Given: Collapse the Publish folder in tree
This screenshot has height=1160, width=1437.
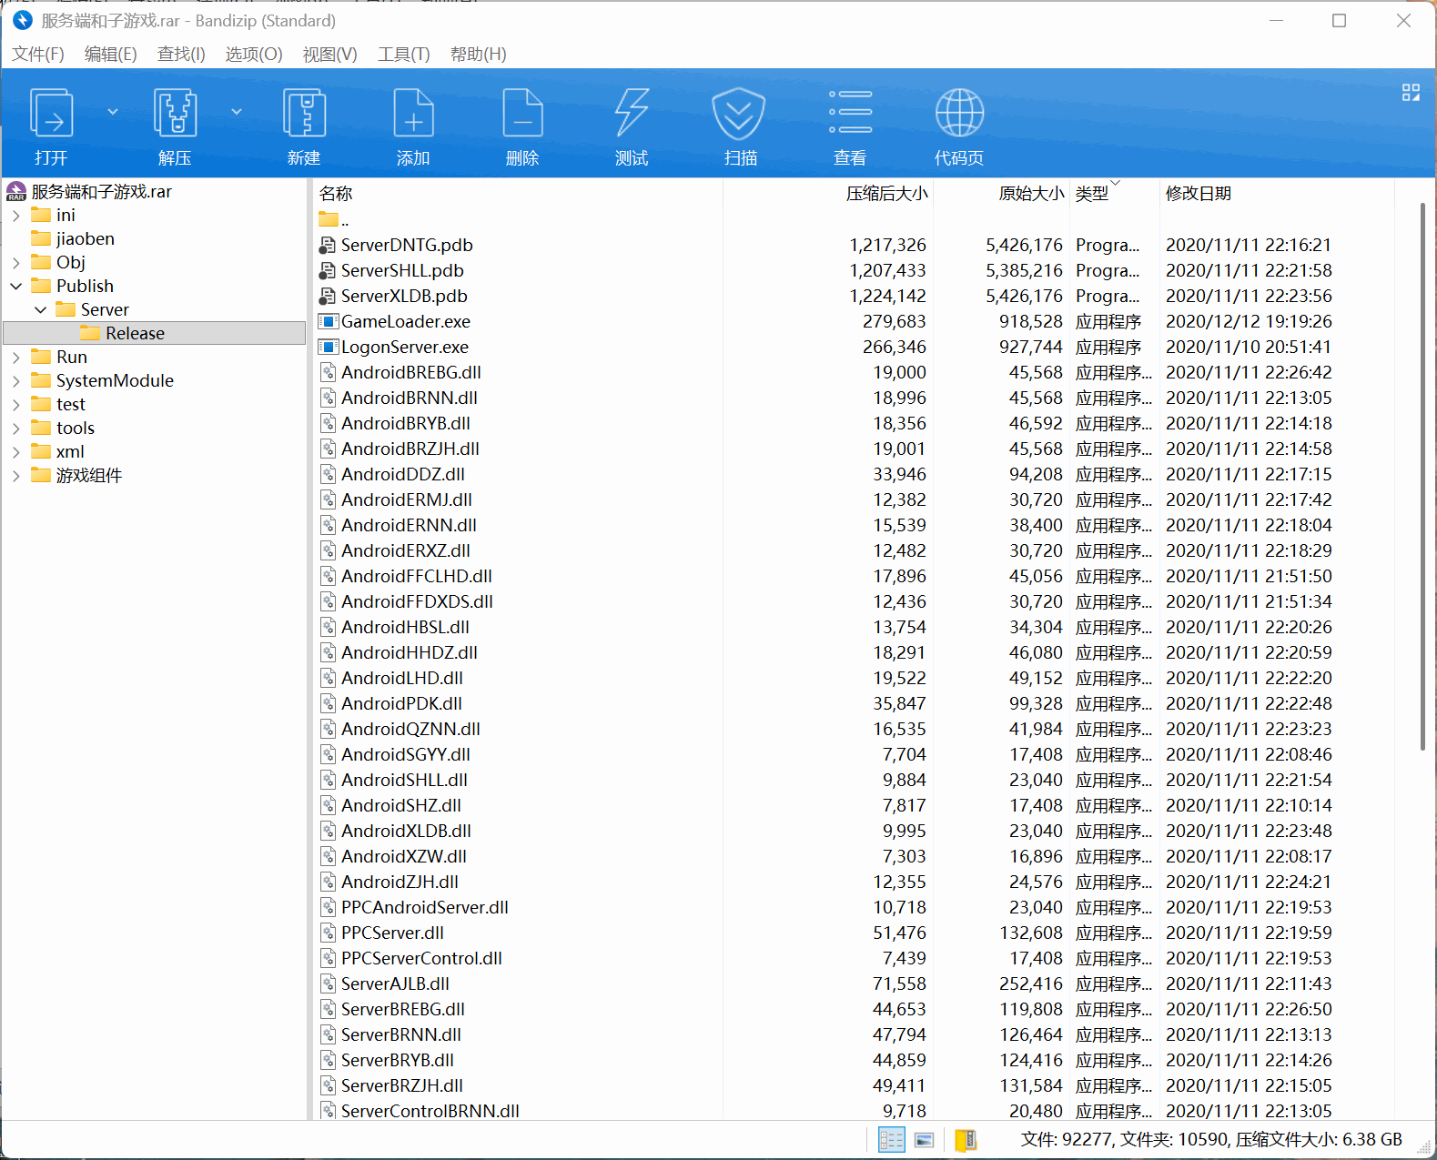Looking at the screenshot, I should (16, 287).
